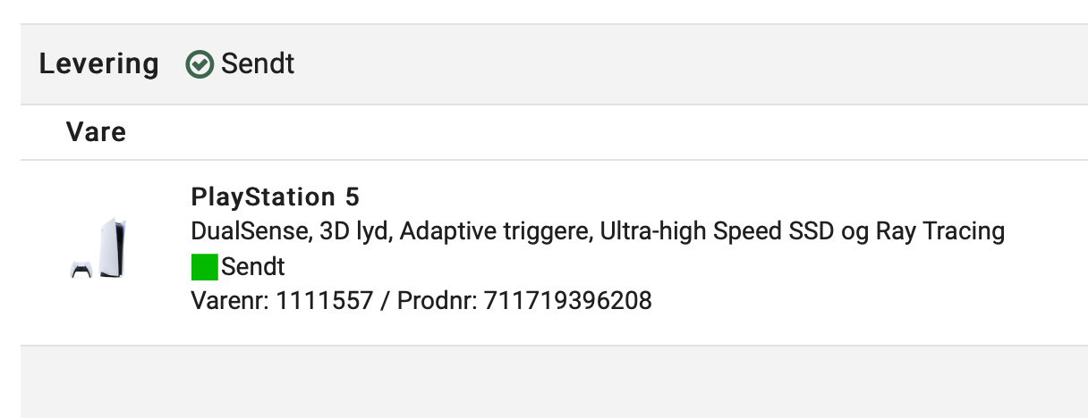Screen dimensions: 1088x418
Task: Click the Levering section heading
Action: point(98,64)
